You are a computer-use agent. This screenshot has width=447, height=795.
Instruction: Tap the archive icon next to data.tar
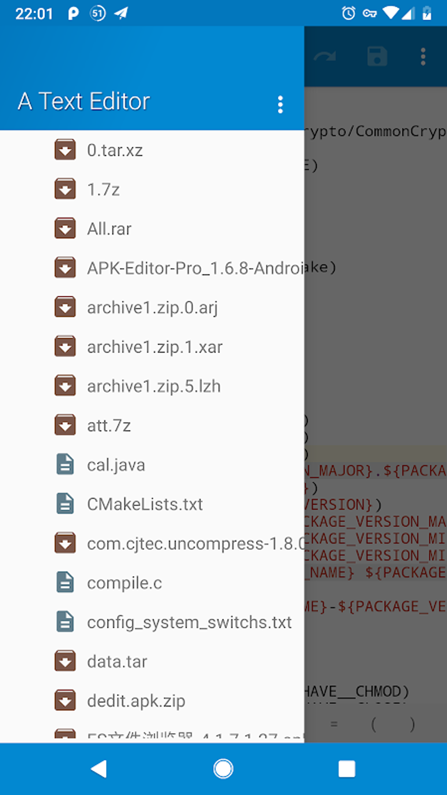[x=65, y=661]
